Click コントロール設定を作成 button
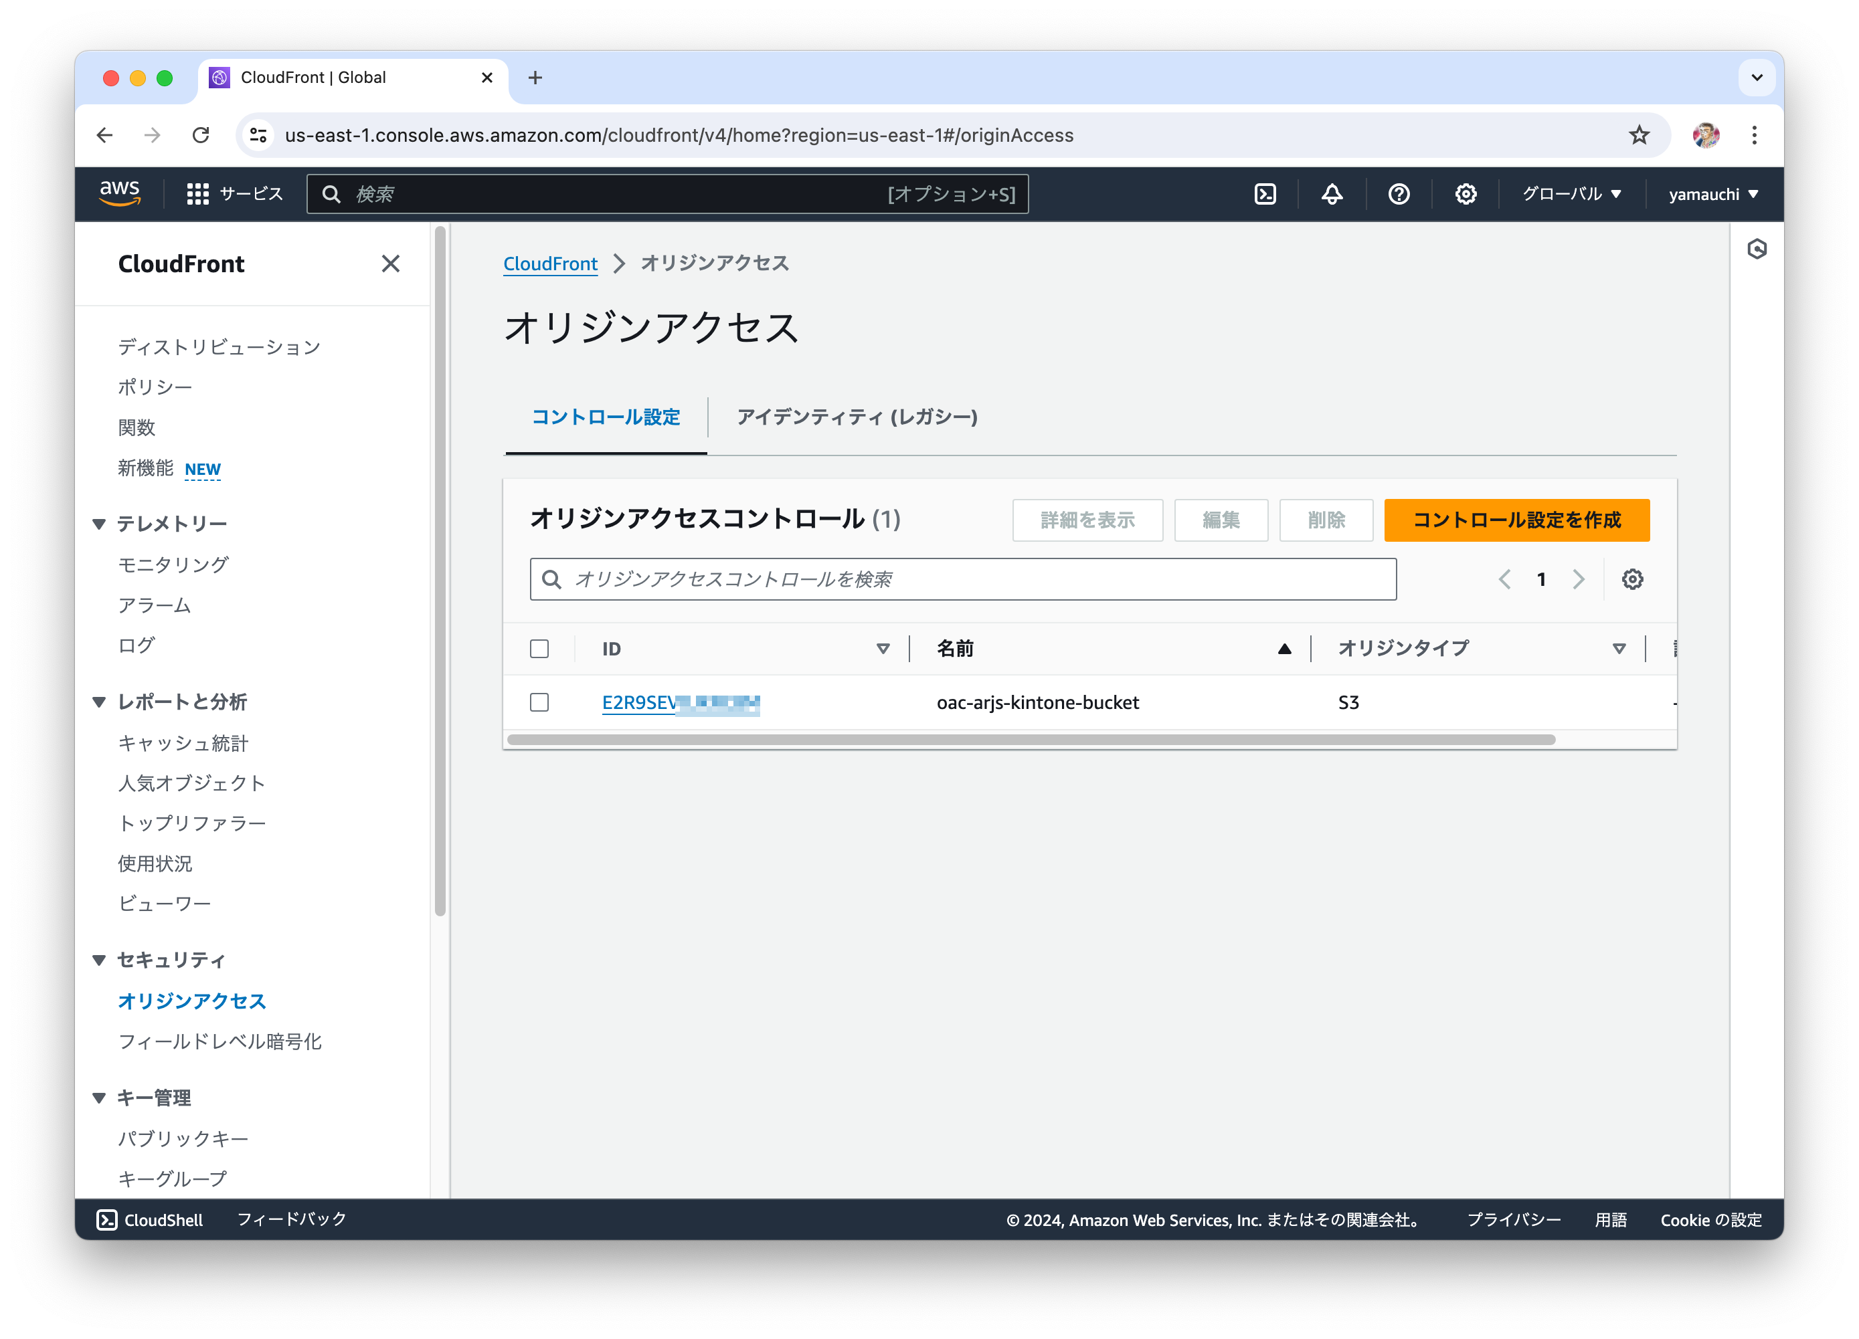 [1516, 520]
